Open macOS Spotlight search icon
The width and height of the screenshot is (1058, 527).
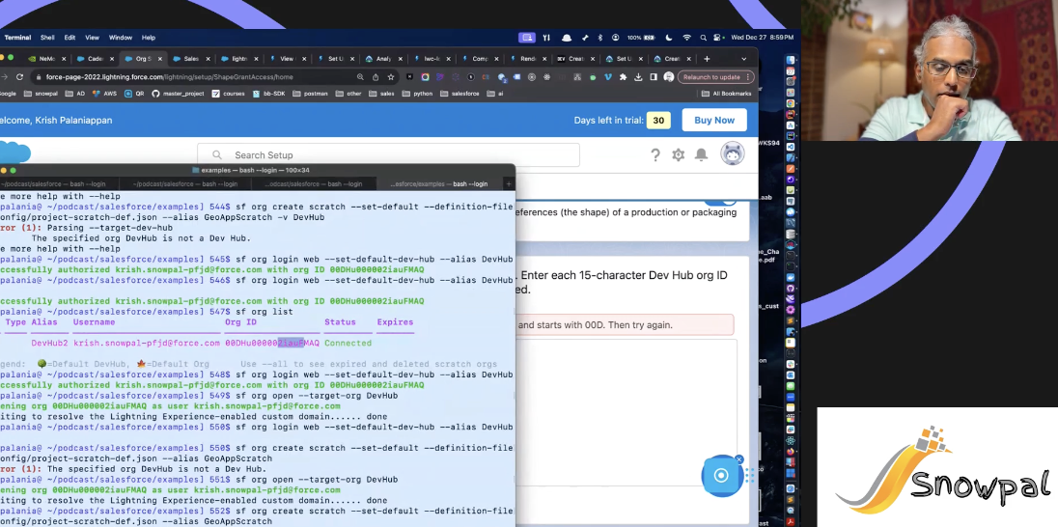pos(703,38)
